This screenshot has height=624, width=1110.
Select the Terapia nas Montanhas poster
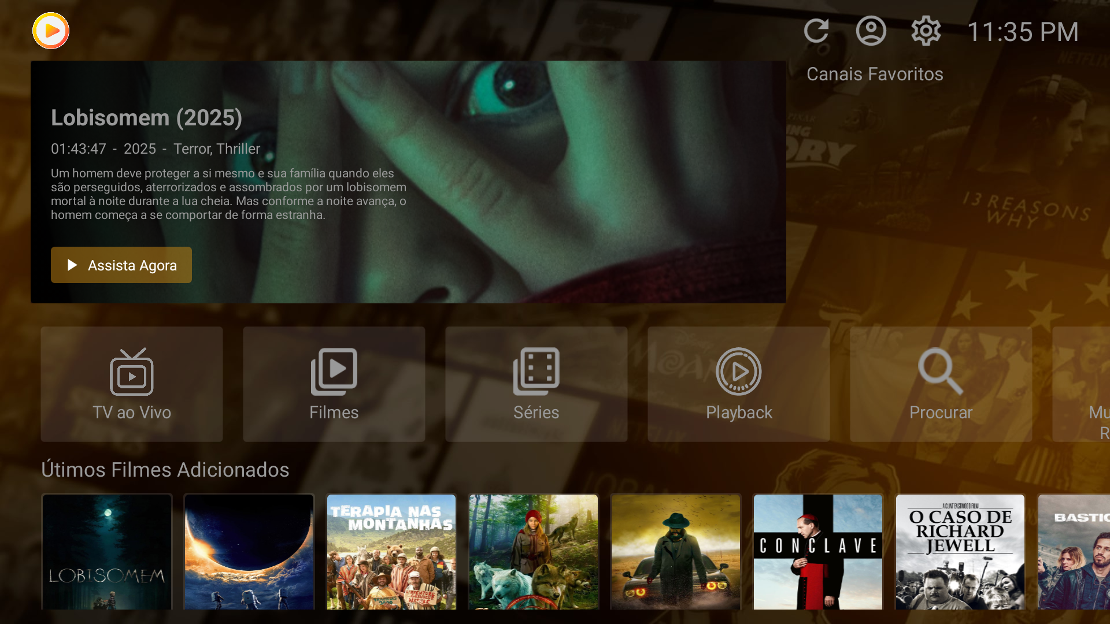pos(391,552)
